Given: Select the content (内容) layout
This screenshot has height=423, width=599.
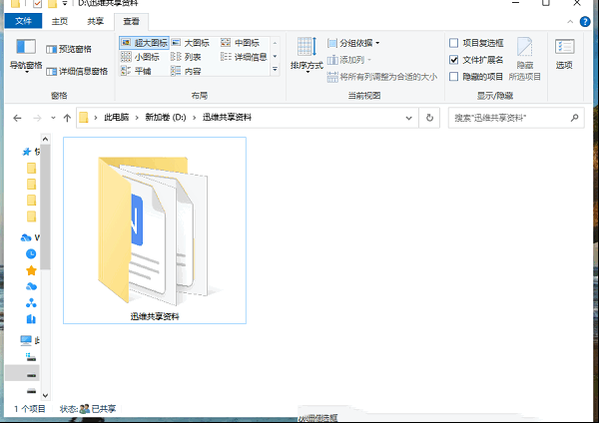Looking at the screenshot, I should tap(186, 71).
